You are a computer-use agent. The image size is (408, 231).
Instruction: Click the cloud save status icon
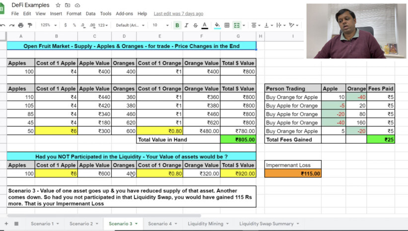(77, 5)
